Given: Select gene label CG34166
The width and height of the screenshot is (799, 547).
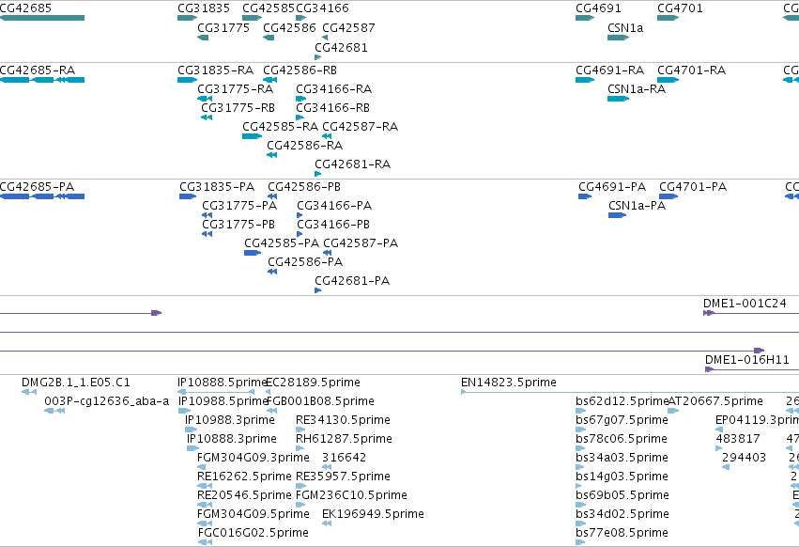Looking at the screenshot, I should point(323,8).
